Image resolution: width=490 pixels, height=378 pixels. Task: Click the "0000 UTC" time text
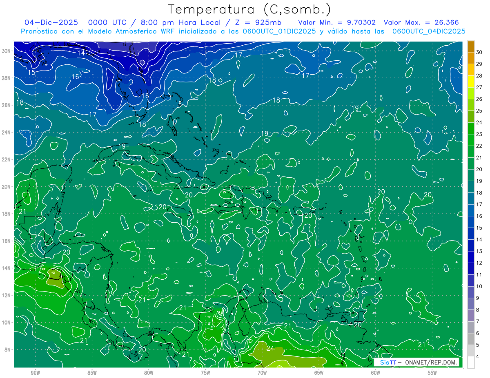107,22
